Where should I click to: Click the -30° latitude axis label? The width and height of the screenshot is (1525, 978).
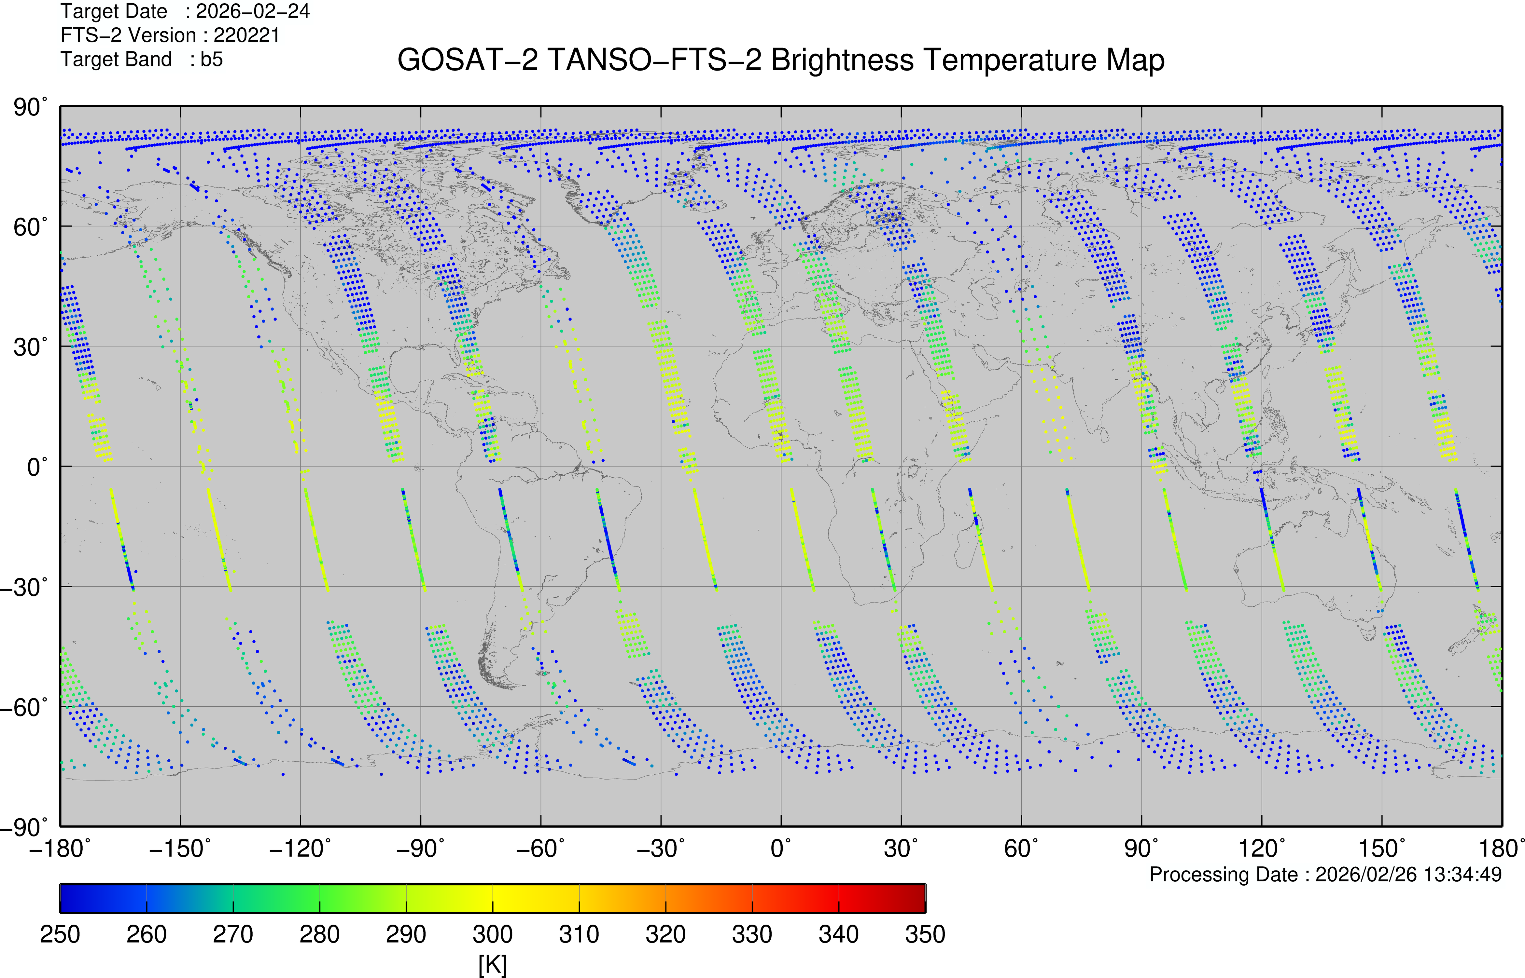coord(24,588)
